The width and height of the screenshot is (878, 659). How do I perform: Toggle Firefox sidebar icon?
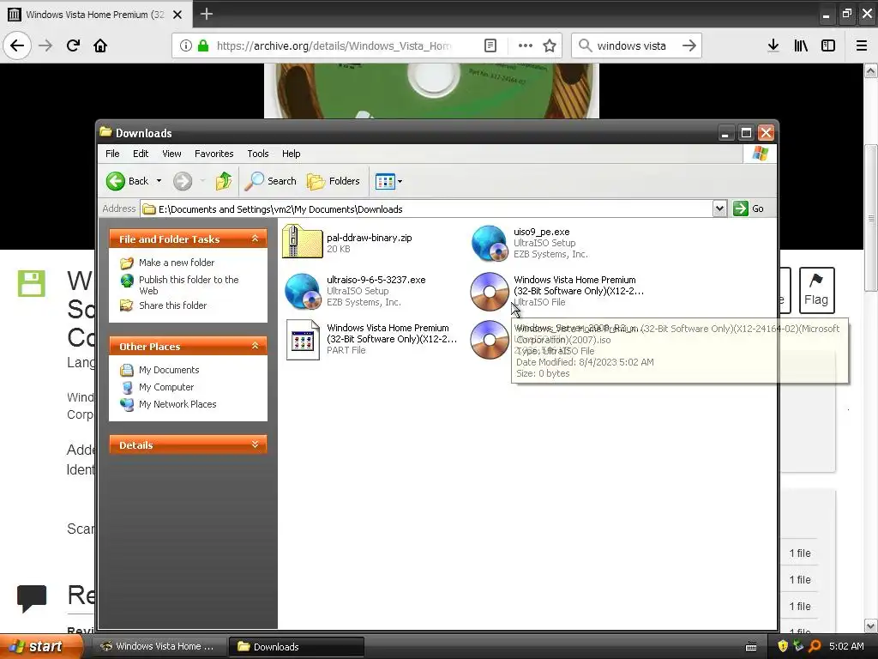[x=828, y=45]
